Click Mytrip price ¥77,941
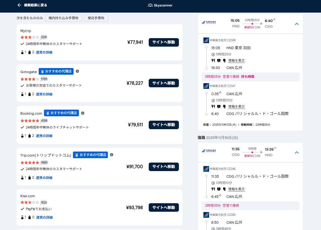The image size is (321, 230). tap(135, 42)
